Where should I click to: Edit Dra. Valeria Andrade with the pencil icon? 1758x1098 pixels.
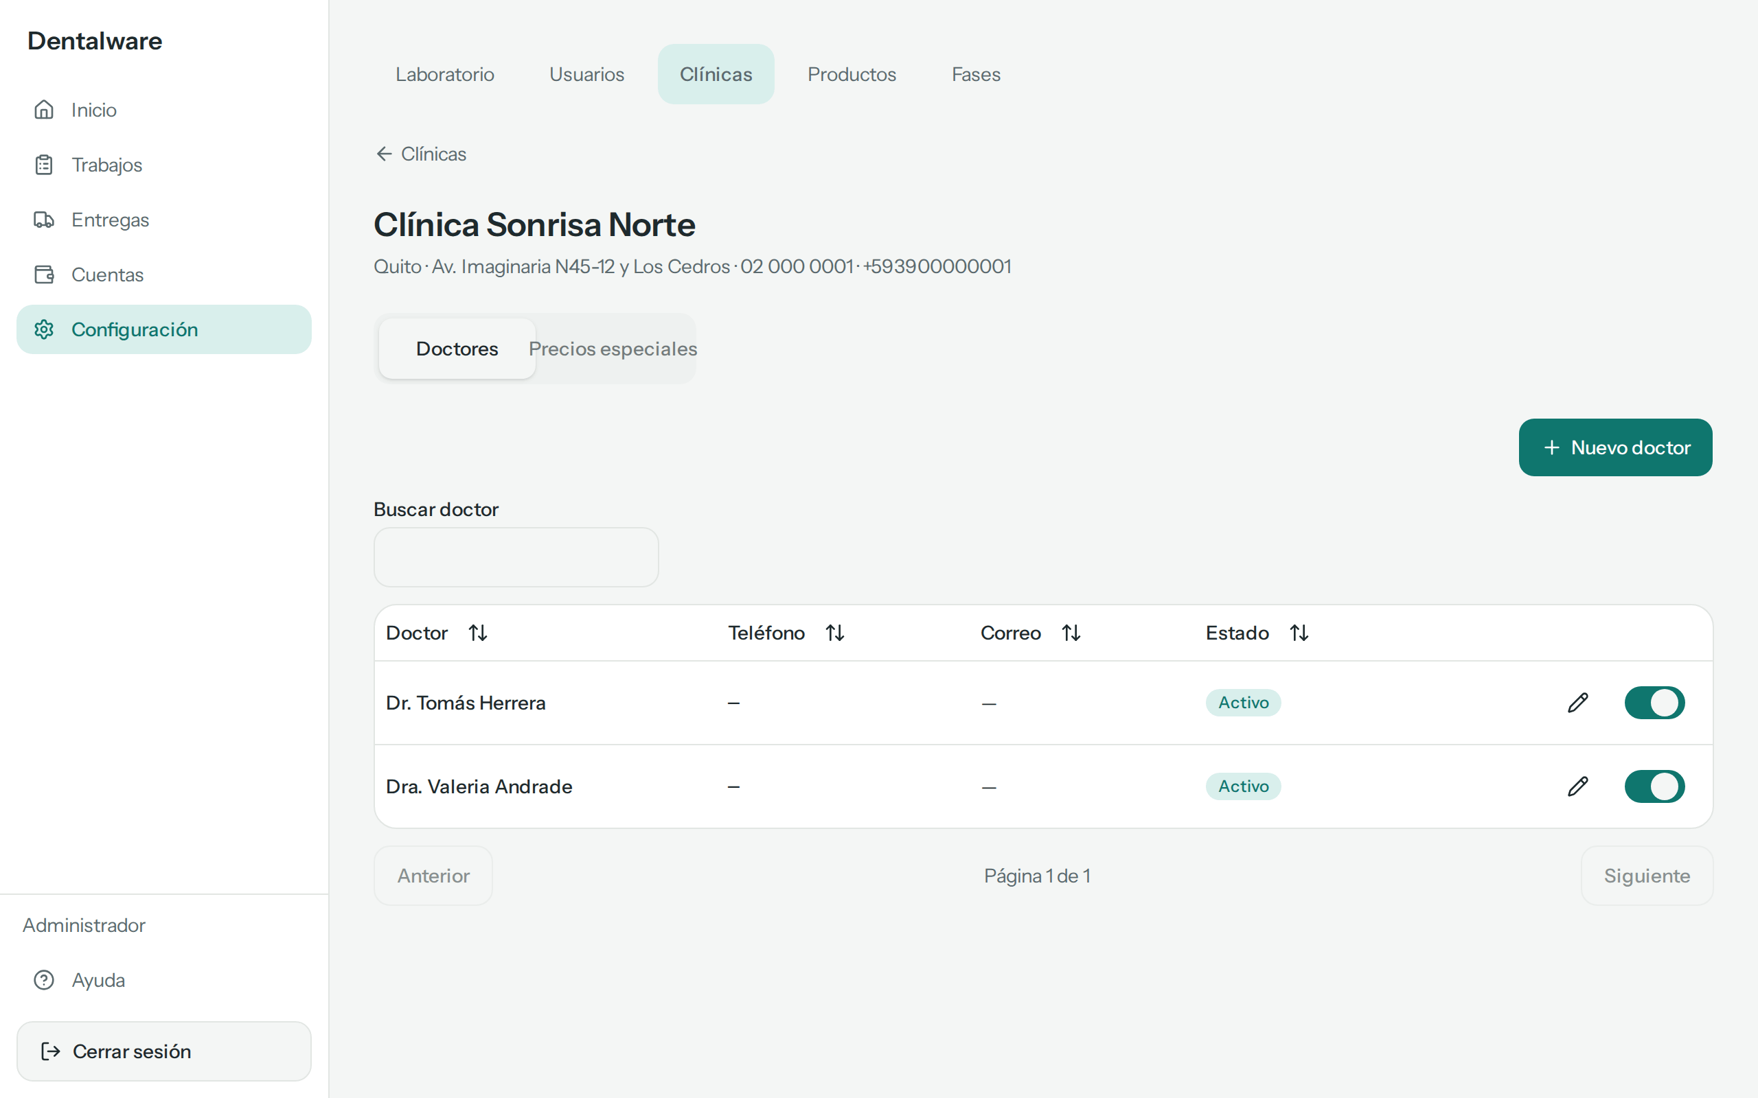pyautogui.click(x=1578, y=786)
